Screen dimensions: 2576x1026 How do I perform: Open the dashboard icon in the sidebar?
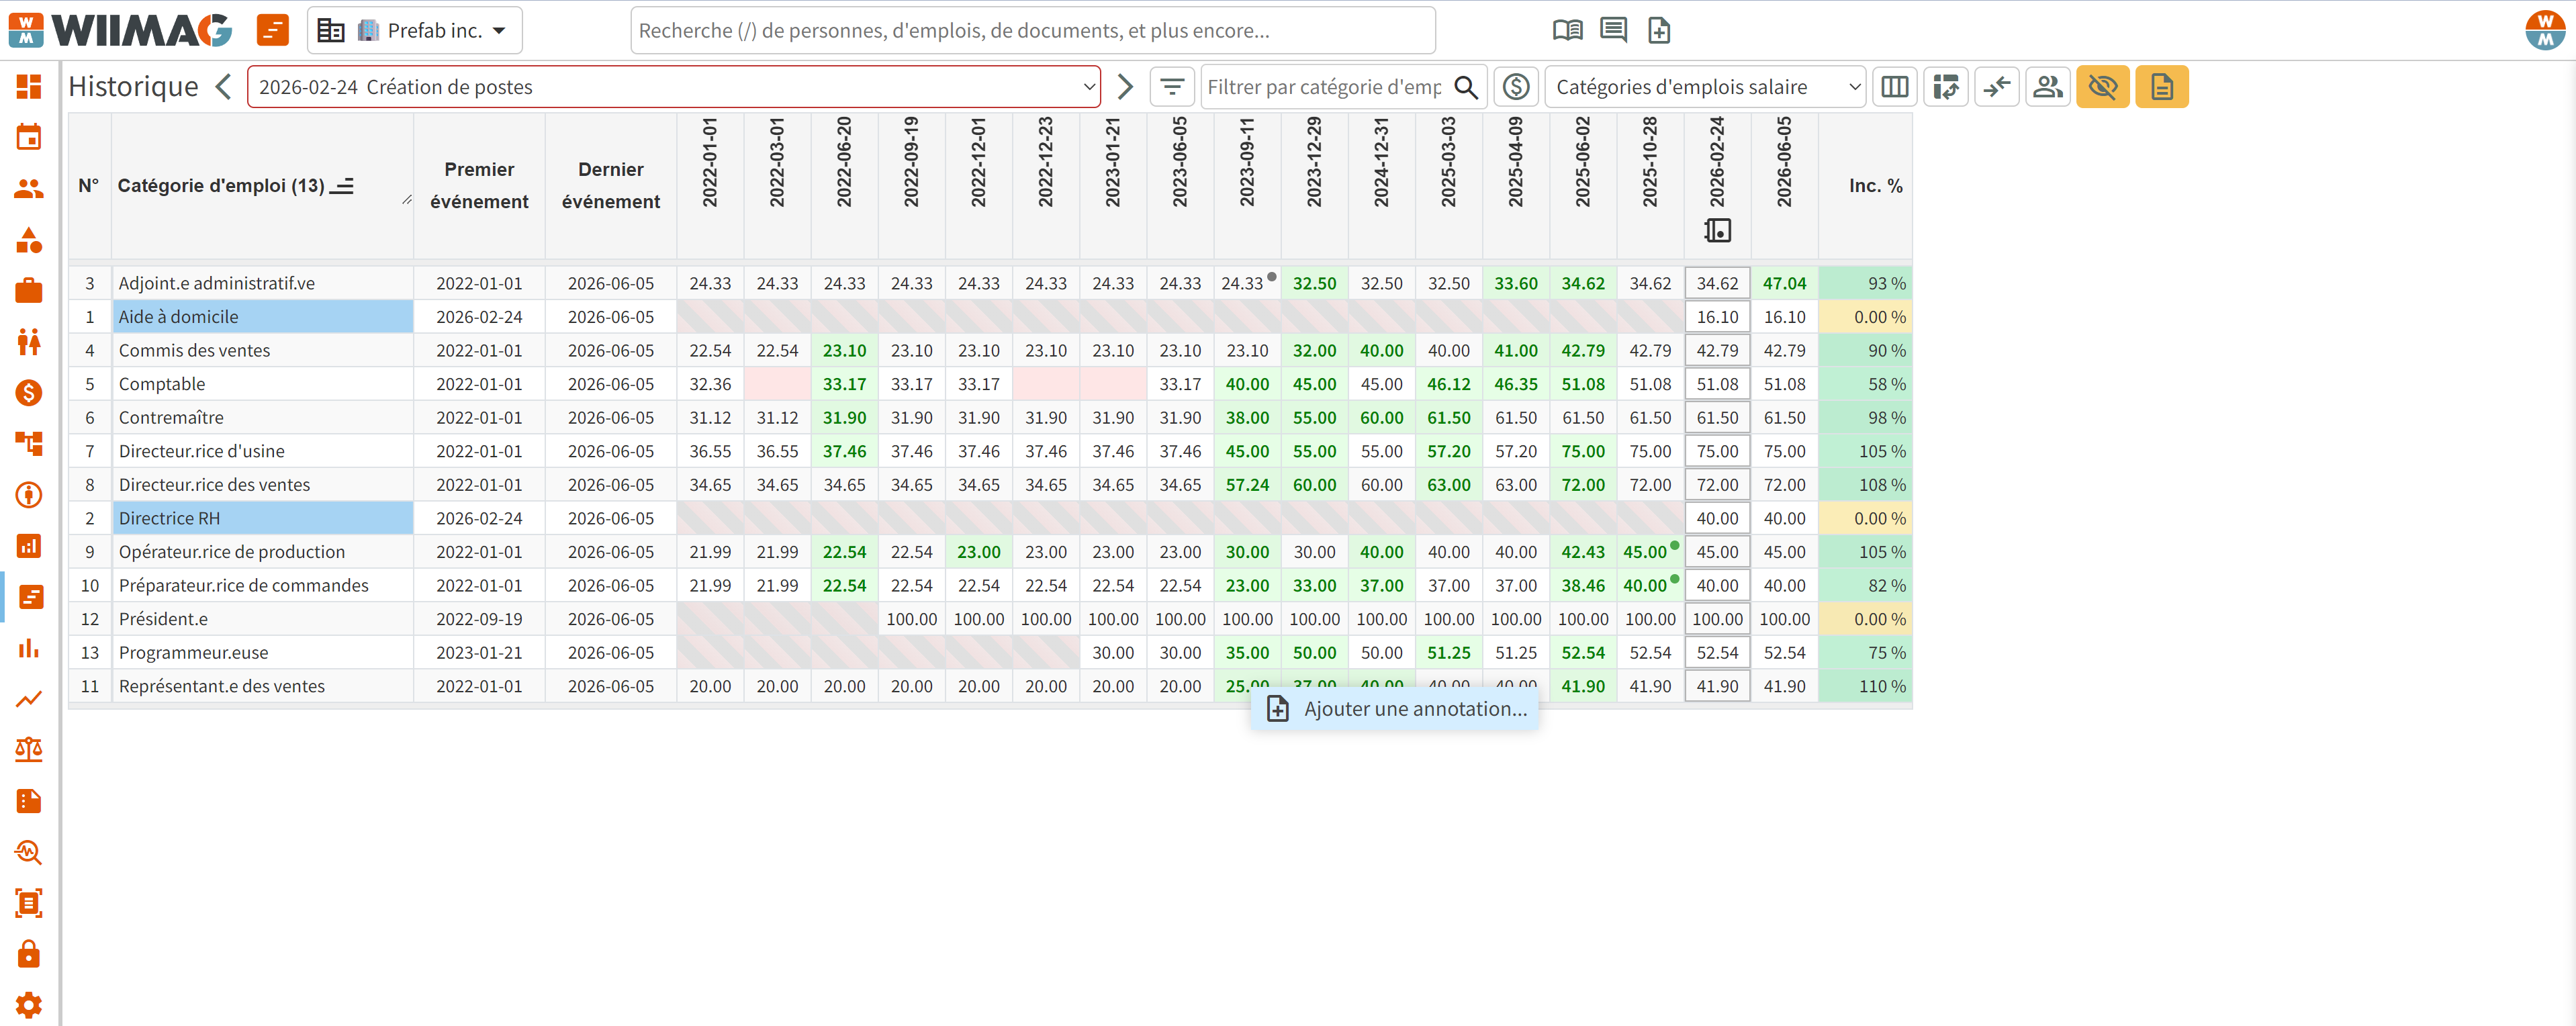click(29, 86)
